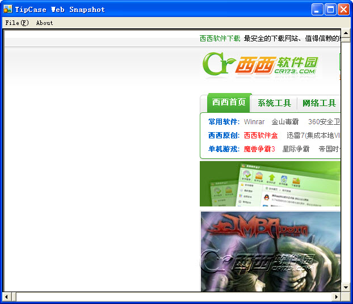Open the 帝国时代 link

click(x=330, y=149)
